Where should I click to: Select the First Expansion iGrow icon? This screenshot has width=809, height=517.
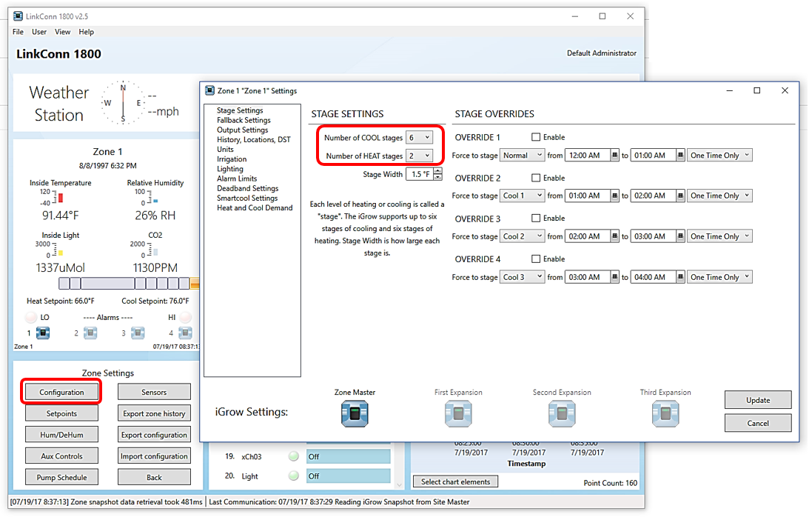click(x=458, y=414)
